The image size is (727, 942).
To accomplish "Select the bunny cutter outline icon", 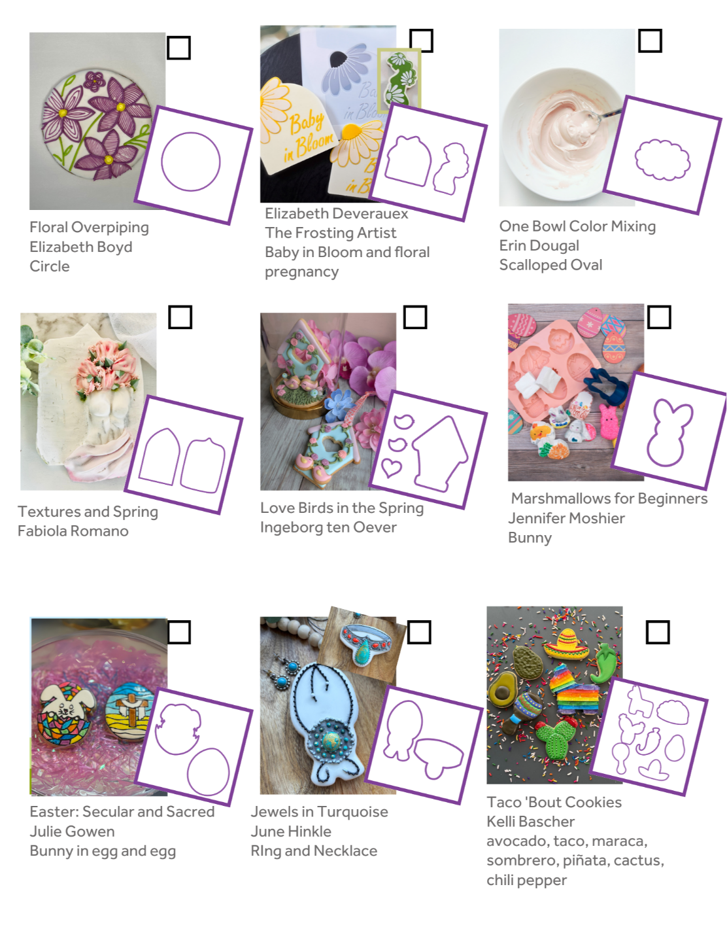I will 669,431.
